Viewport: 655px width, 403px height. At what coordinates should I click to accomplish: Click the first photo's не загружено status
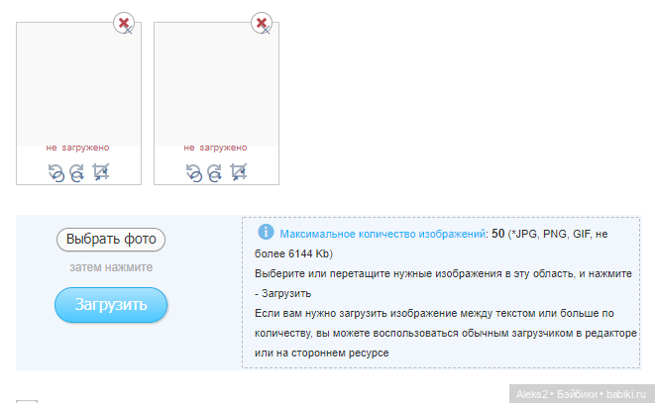click(77, 148)
